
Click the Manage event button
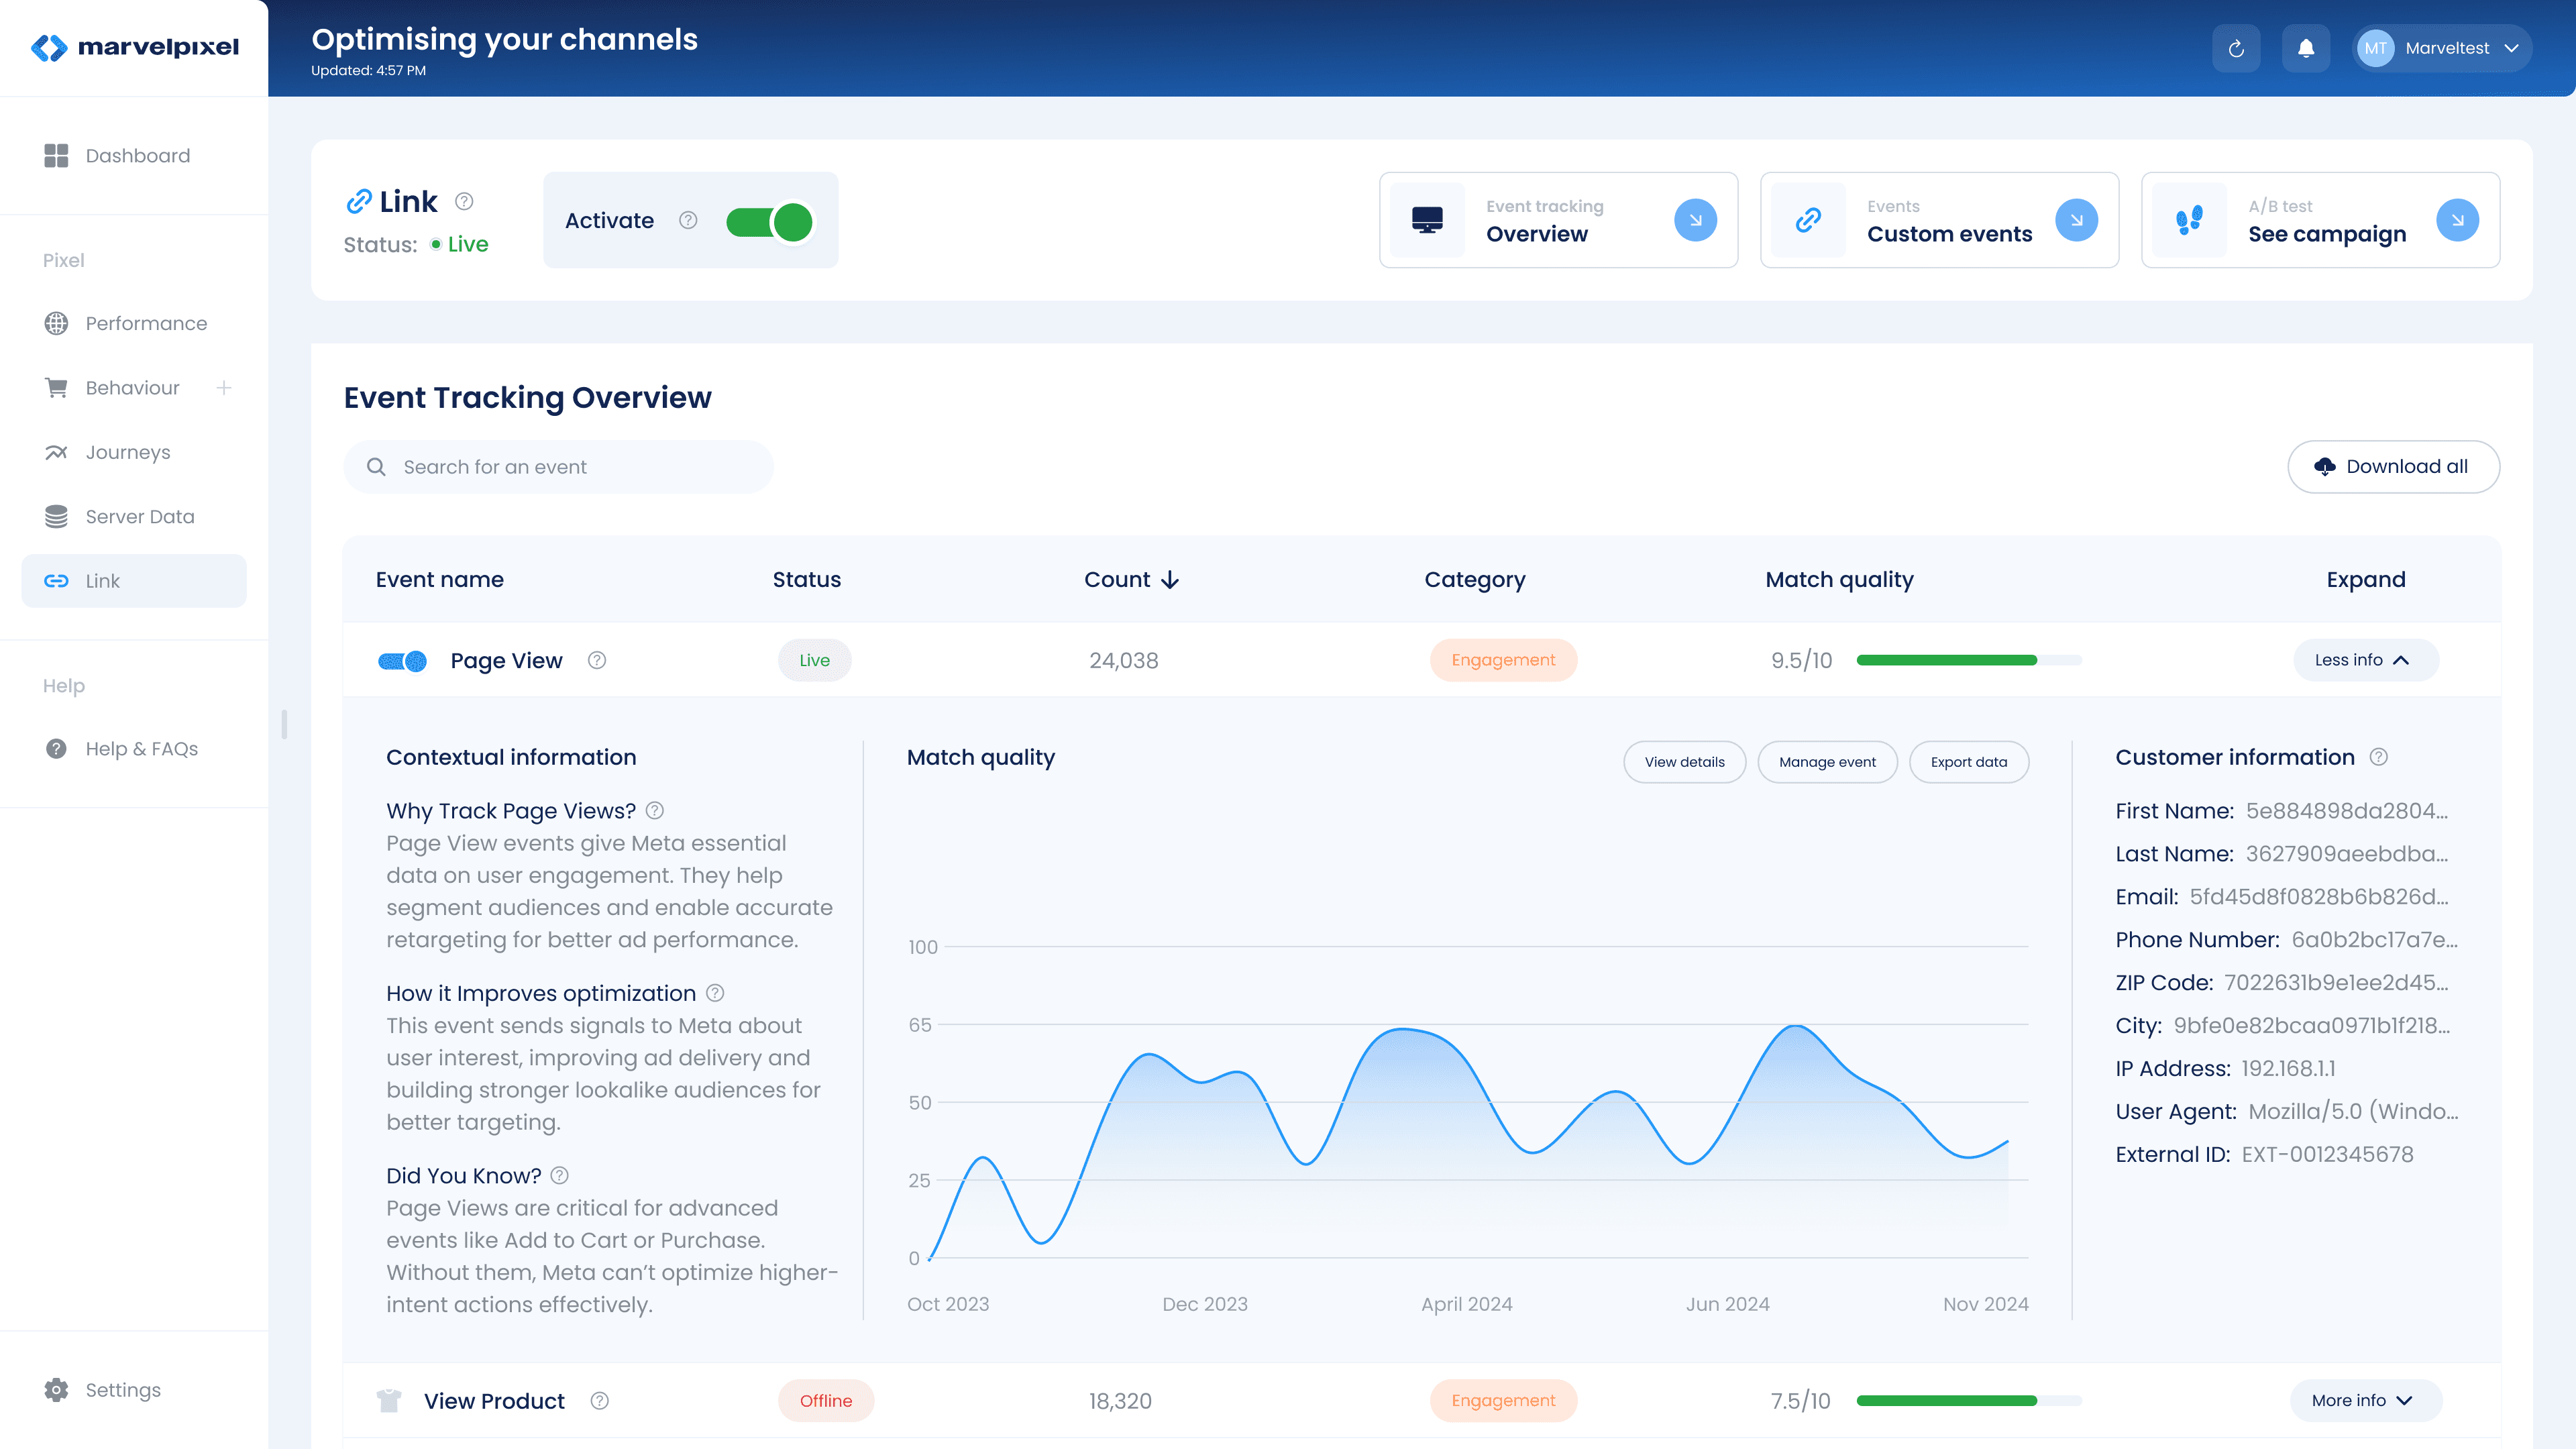point(1827,762)
